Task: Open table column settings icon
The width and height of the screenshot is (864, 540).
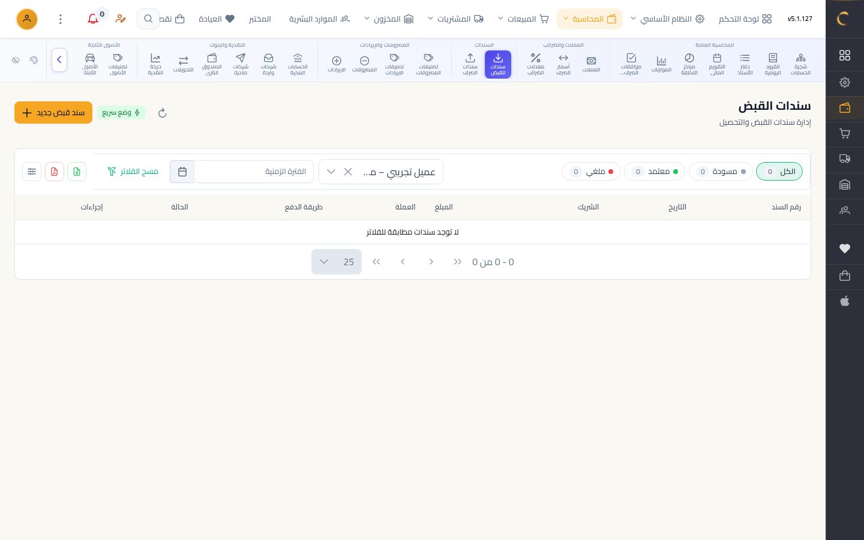Action: point(32,172)
